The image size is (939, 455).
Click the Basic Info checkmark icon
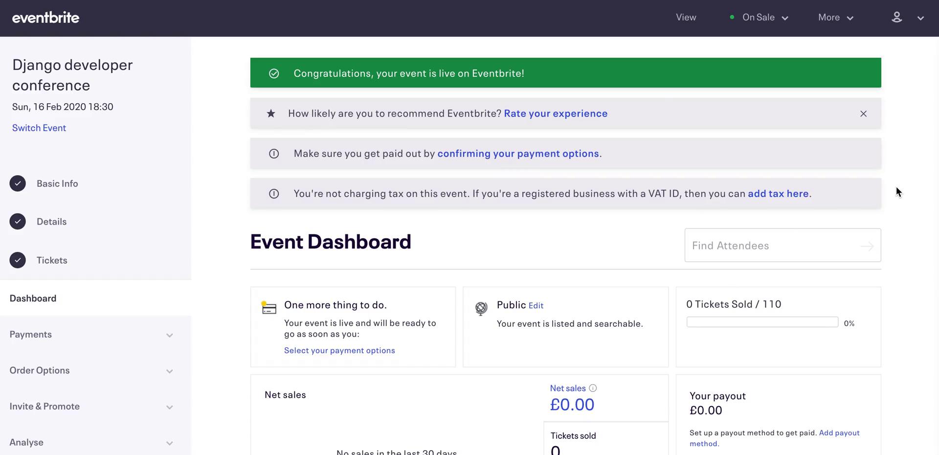point(18,183)
